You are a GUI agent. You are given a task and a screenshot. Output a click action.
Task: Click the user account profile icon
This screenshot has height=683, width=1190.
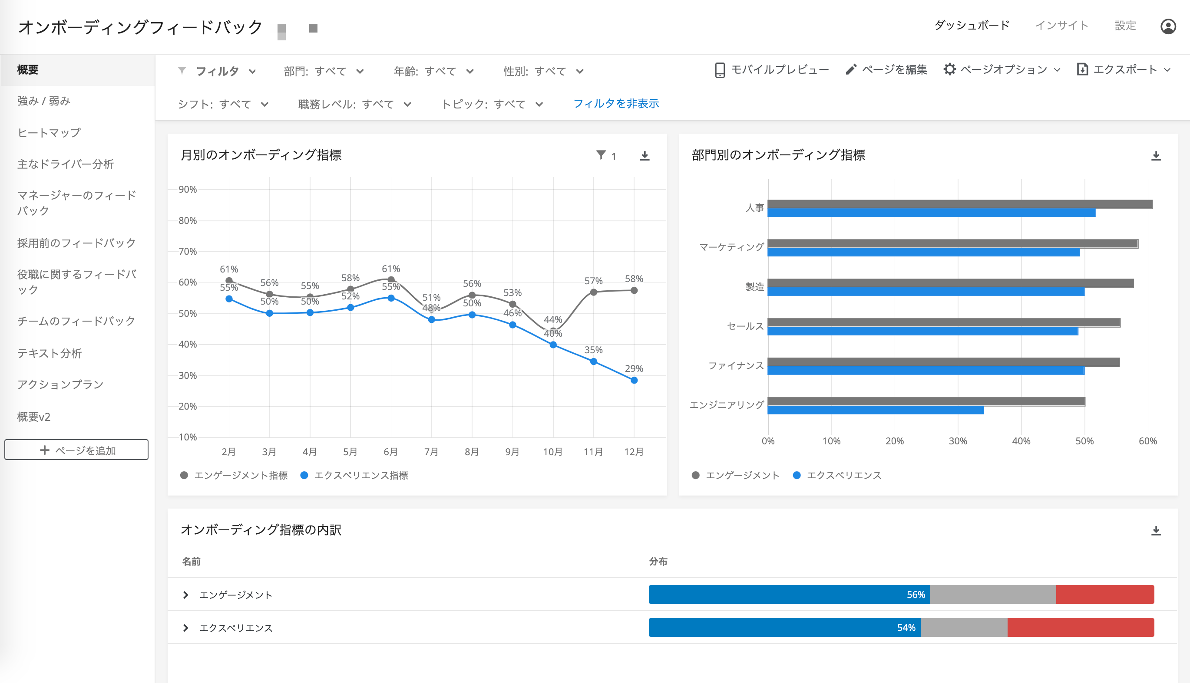[1168, 26]
